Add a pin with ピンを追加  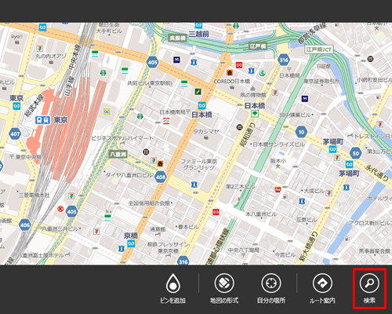(x=172, y=283)
